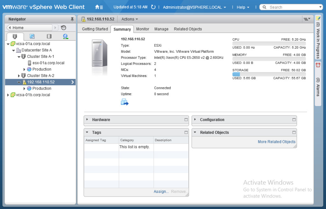
Task: Collapse the Tags portlet
Action: [87, 132]
